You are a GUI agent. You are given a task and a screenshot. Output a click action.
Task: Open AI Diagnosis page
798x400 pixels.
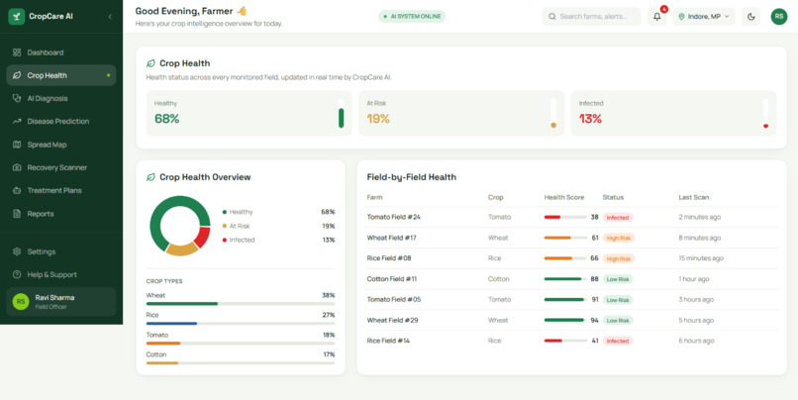(61, 98)
